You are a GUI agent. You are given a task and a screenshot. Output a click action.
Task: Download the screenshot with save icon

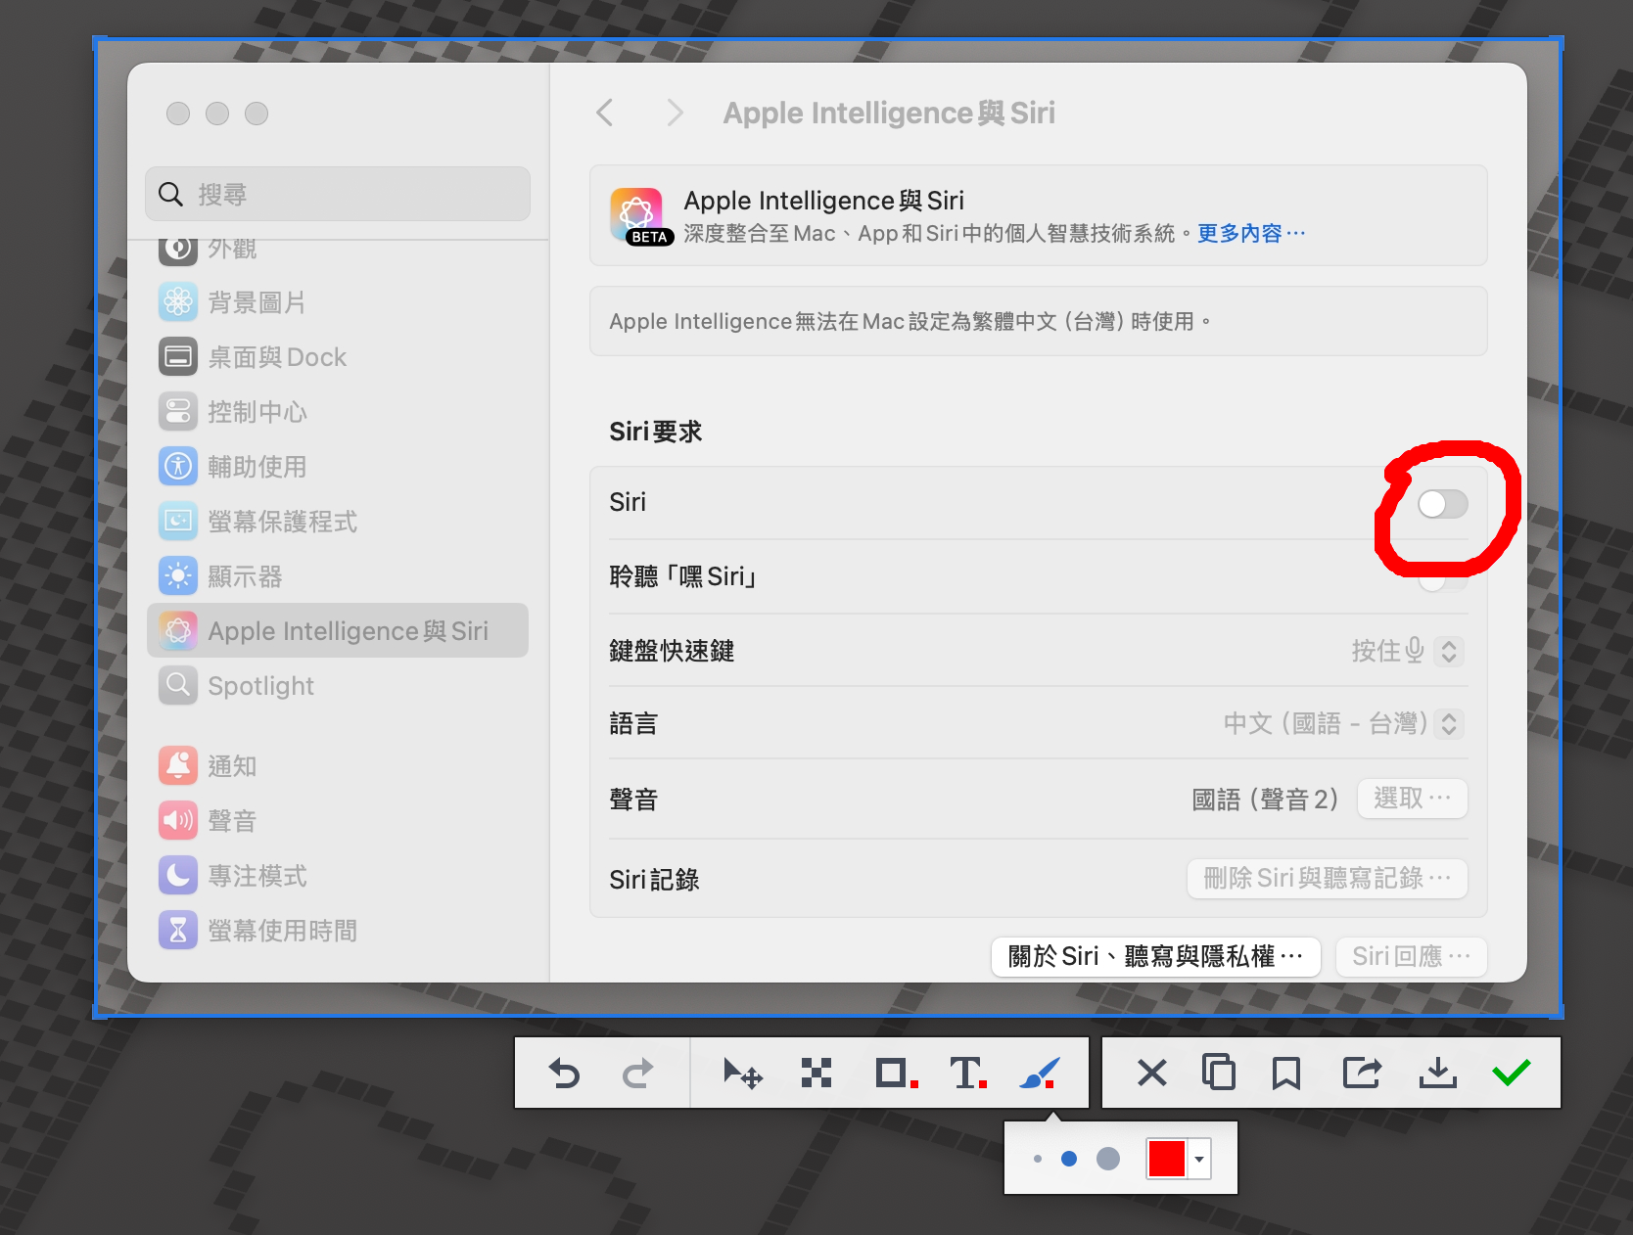[x=1437, y=1073]
